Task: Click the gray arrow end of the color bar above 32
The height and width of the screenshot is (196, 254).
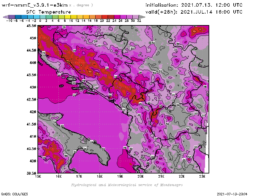Action: (x=142, y=17)
